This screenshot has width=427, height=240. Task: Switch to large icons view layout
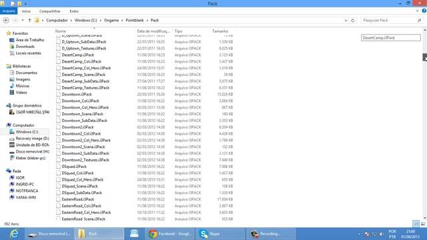click(x=422, y=224)
